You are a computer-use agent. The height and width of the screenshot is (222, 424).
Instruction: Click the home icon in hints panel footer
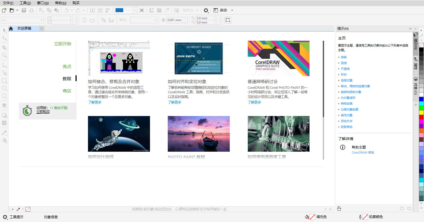[339, 209]
